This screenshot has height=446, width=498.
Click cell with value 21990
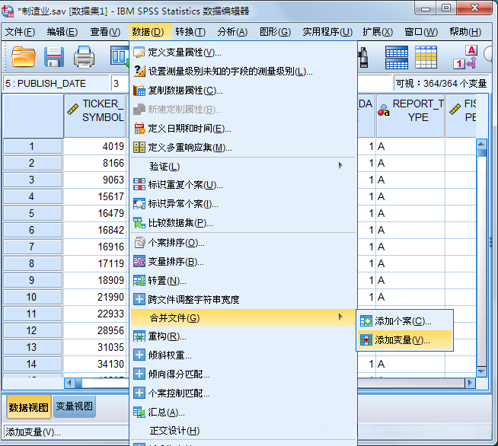coord(95,297)
